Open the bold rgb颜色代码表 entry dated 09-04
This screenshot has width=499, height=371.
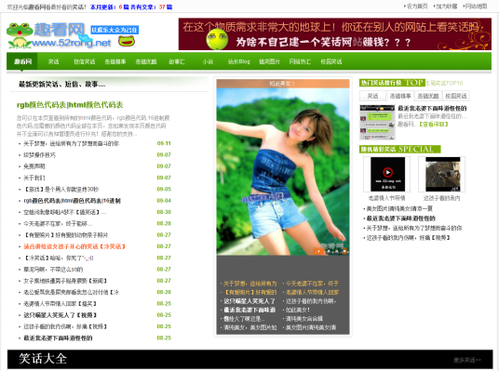[x=72, y=201]
